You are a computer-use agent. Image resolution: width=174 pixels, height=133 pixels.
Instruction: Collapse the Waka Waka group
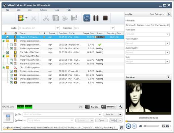[4, 56]
